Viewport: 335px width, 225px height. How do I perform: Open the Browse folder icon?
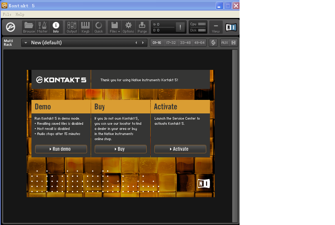(29, 27)
